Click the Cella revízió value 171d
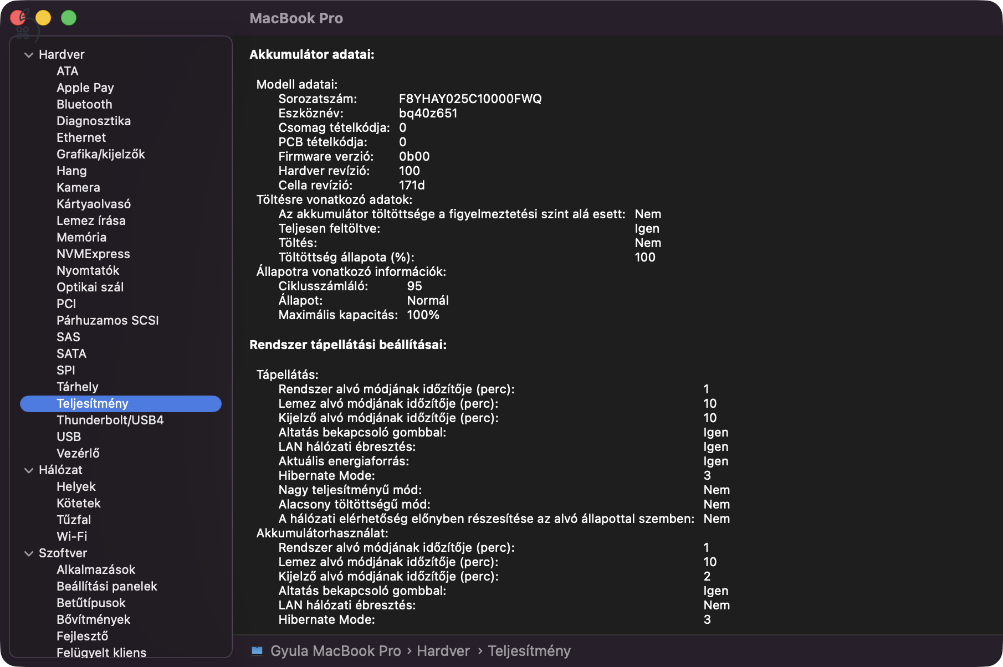This screenshot has height=667, width=1003. (412, 185)
